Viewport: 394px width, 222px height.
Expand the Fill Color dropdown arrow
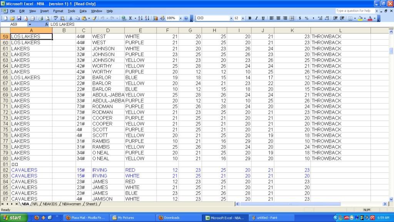click(x=365, y=18)
